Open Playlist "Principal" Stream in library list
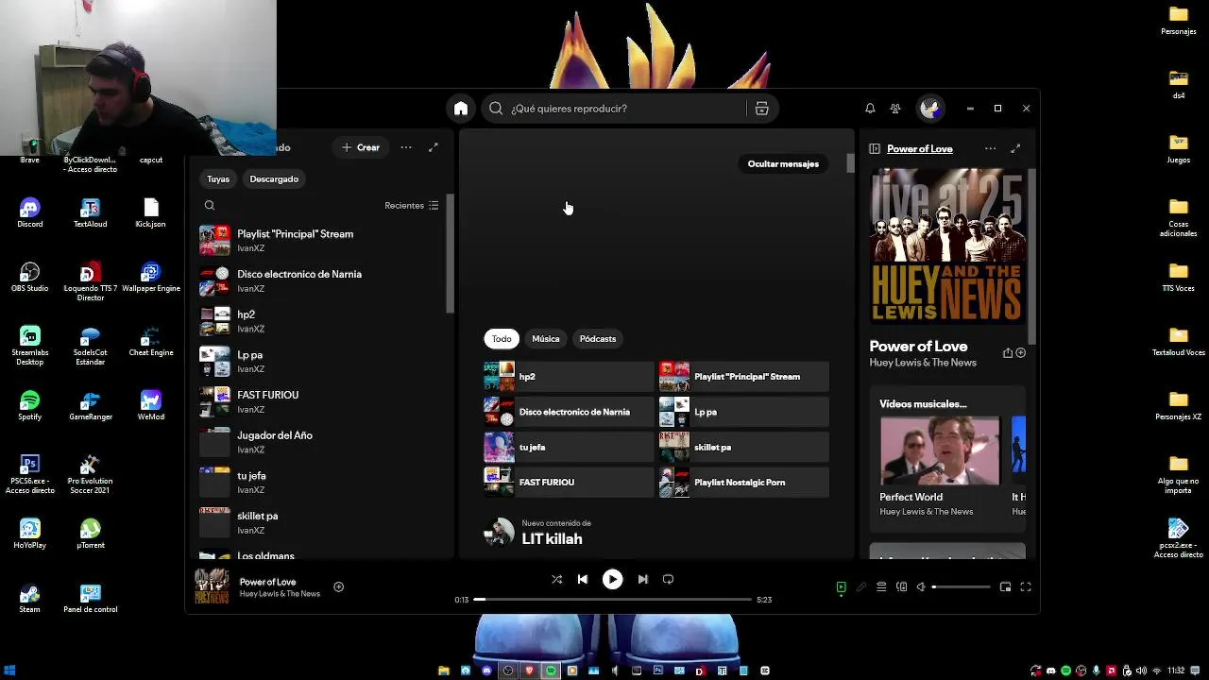 (321, 241)
